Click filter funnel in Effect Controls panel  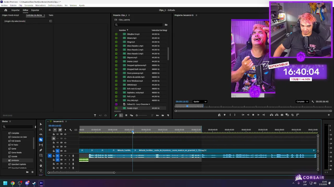95,115
